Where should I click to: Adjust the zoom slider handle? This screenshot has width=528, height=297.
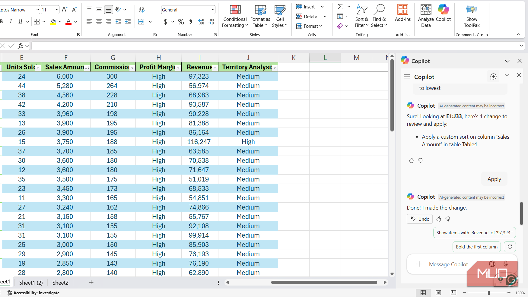(488, 293)
